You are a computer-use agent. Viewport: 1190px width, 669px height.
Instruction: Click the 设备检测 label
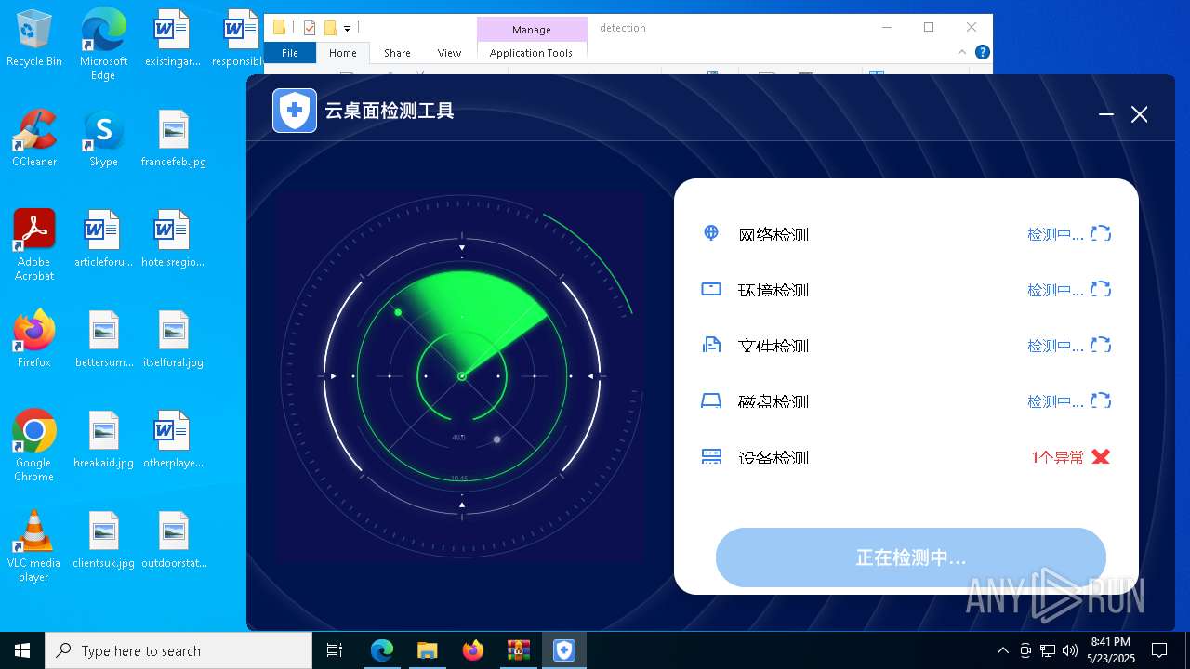point(773,457)
